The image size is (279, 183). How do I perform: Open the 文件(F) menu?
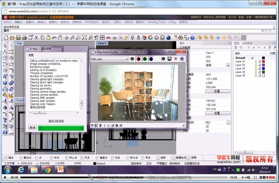(x=7, y=22)
